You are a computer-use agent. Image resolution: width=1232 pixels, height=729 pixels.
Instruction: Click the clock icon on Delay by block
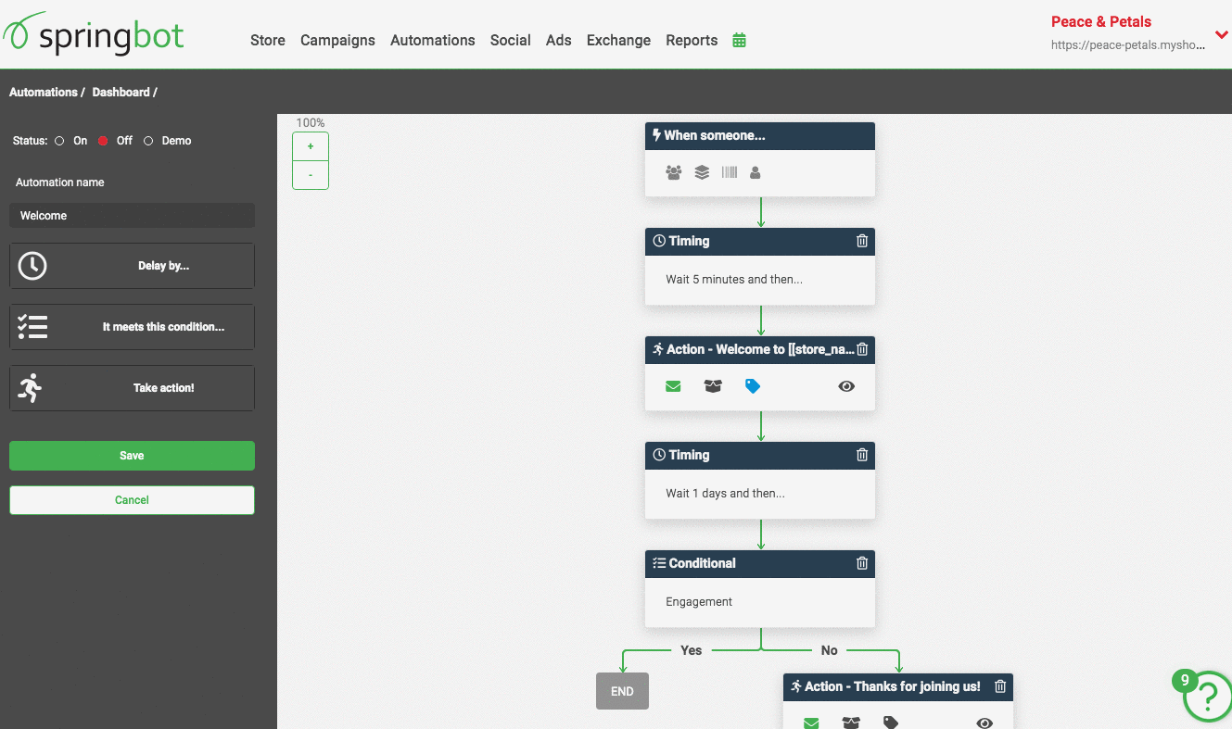tap(32, 266)
